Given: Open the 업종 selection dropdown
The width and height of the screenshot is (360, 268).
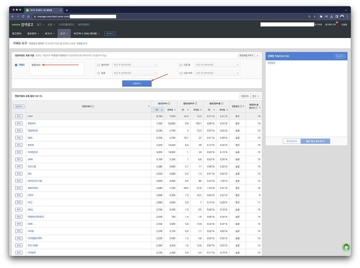Looking at the screenshot, I should coord(135,73).
